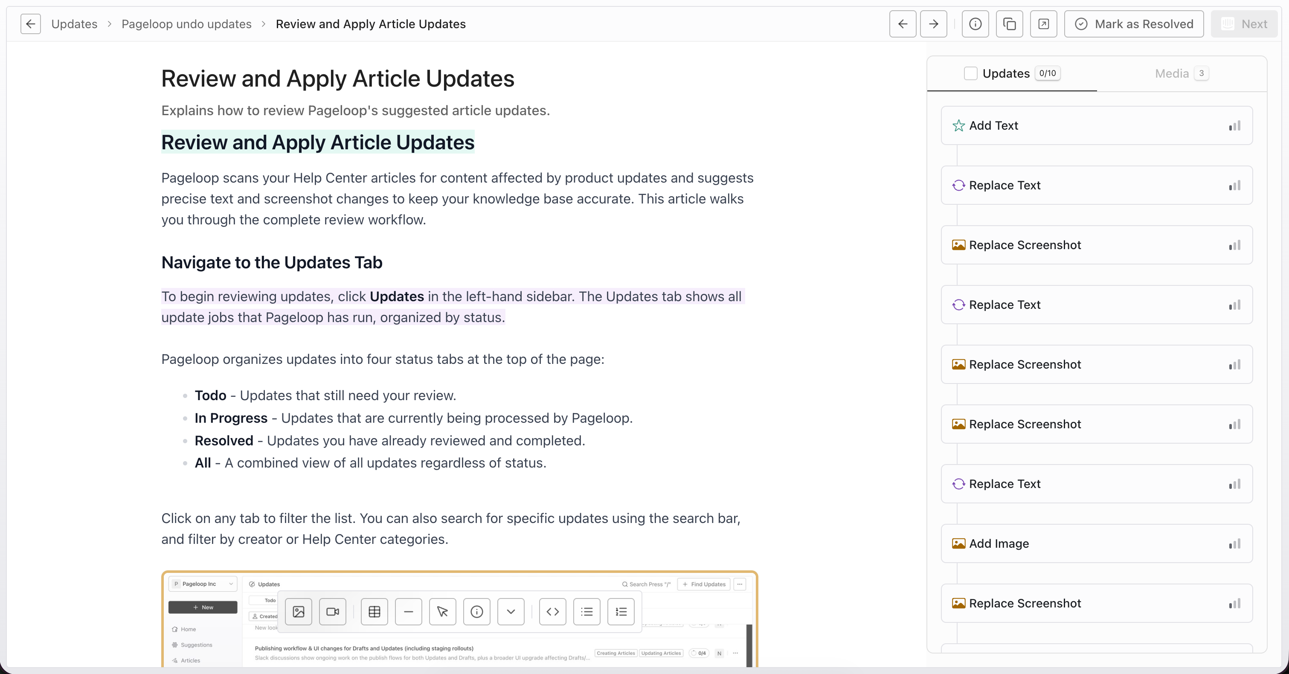1289x674 pixels.
Task: Insert info callout from floating toolbar
Action: (477, 611)
